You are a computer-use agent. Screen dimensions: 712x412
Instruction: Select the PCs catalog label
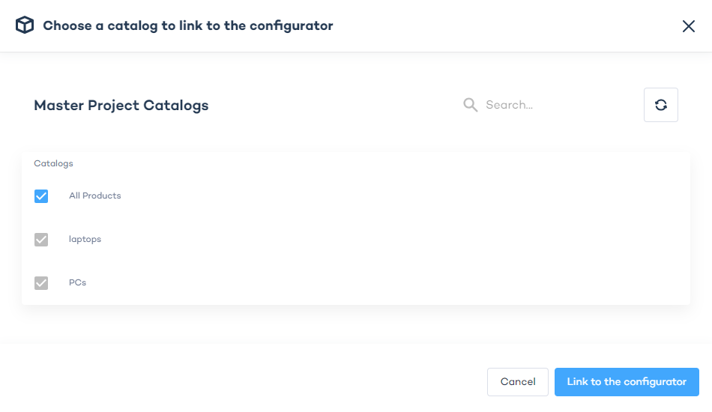coord(78,282)
